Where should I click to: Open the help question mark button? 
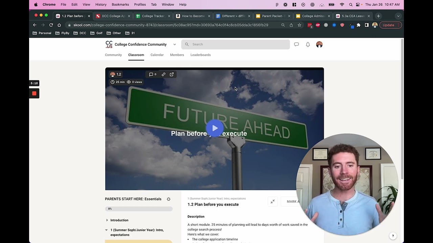point(393,236)
